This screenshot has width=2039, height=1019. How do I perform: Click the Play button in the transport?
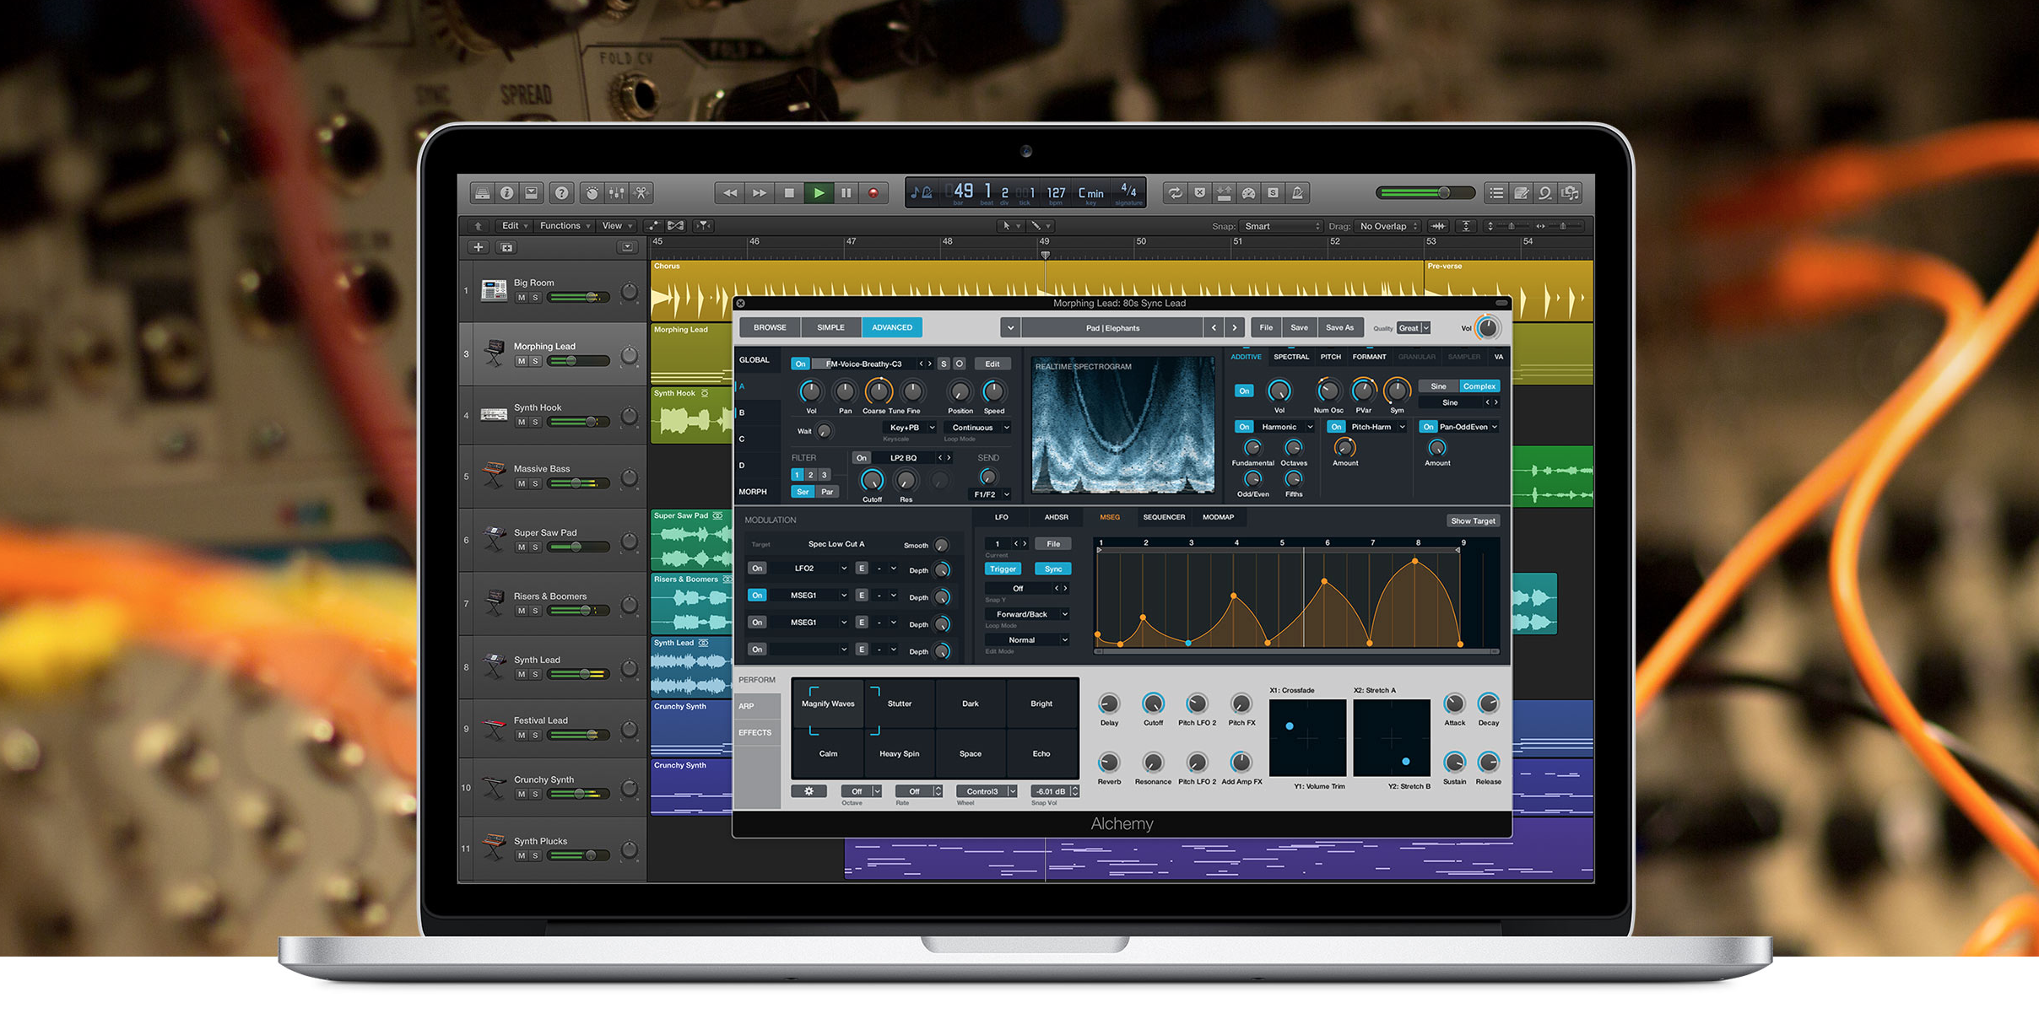pos(819,192)
